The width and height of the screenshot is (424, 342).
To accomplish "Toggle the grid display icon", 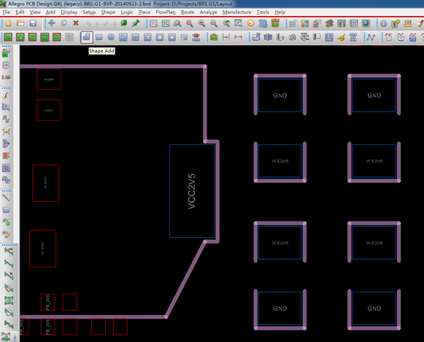I will [293, 24].
